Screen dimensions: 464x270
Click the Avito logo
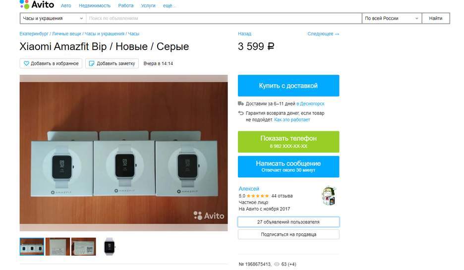point(37,4)
